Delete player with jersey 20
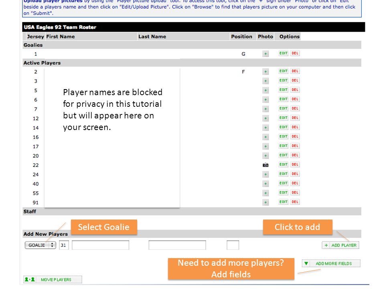Screen dimensions: 385x289 point(295,155)
